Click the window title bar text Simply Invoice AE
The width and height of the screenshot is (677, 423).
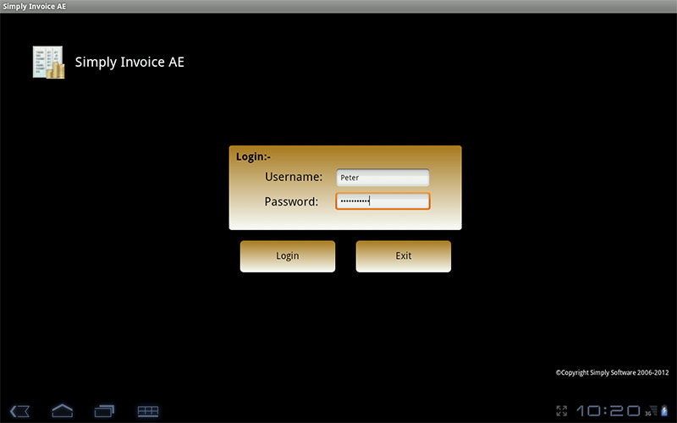coord(34,6)
